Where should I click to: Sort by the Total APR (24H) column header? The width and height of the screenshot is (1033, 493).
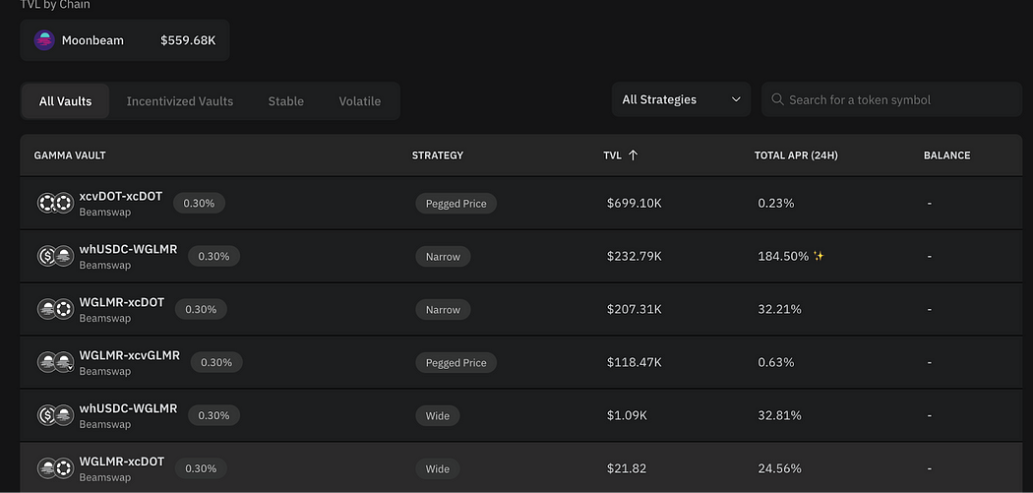click(x=796, y=155)
